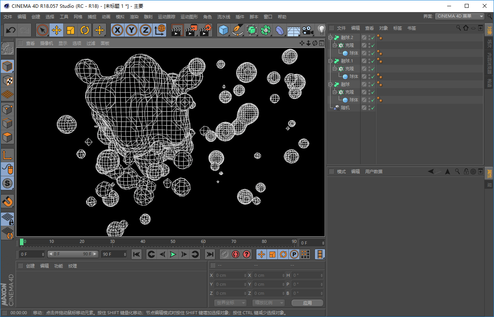
Task: Open the 世界坐标 dropdown
Action: [230, 303]
